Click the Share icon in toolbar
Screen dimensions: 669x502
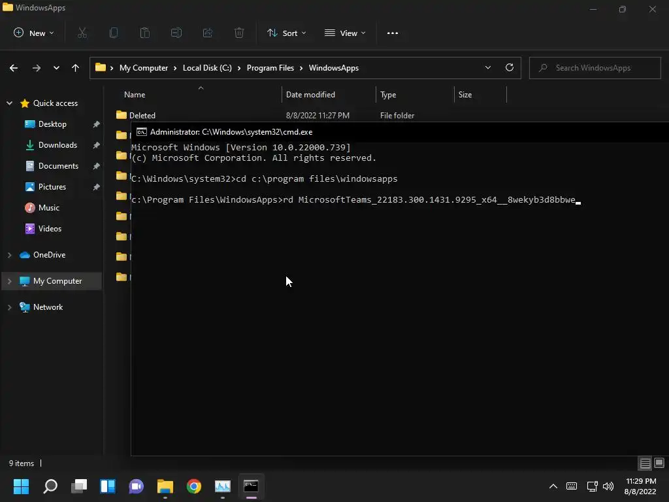point(208,33)
